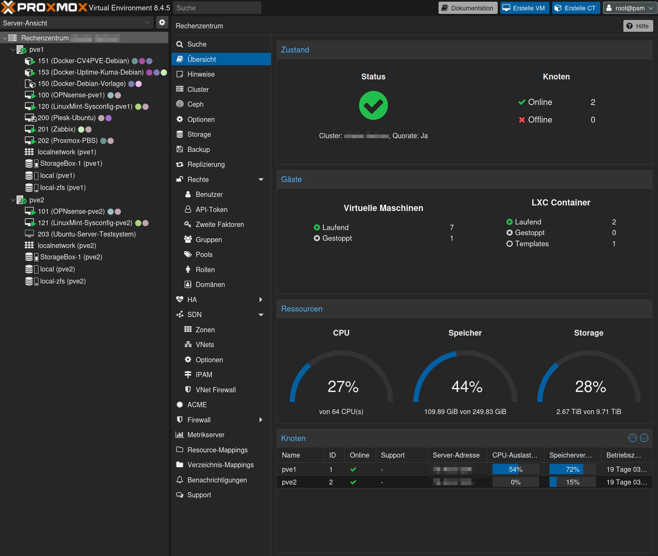Viewport: 658px width, 556px height.
Task: Click Docker-Debian-Vorlage template icon
Action: click(x=30, y=84)
